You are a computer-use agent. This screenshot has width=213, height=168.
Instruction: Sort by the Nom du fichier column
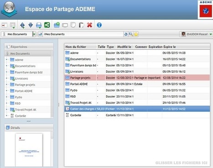(x=76, y=47)
